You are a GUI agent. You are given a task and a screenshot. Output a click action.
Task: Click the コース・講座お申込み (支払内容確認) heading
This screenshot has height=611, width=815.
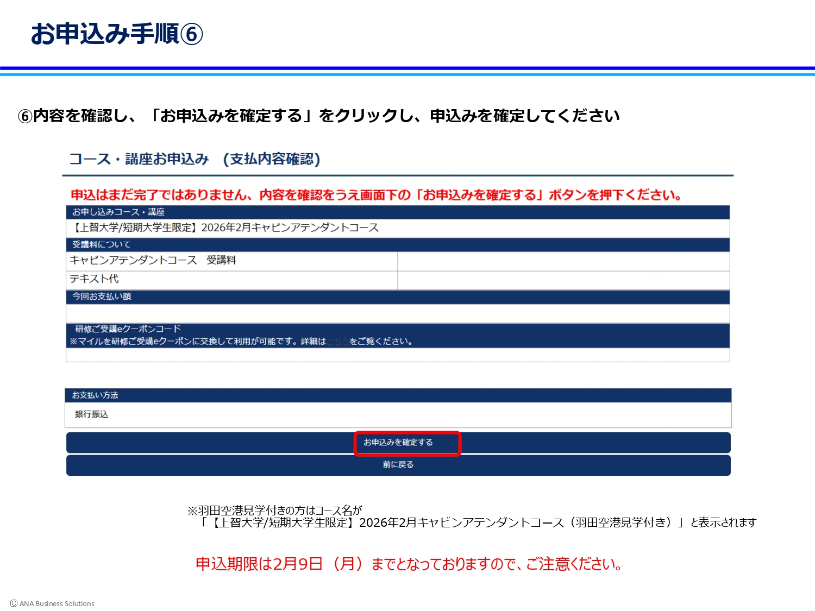click(x=195, y=159)
